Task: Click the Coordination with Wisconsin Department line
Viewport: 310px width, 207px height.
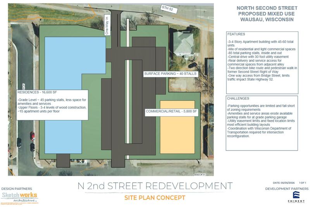Action: (259, 132)
